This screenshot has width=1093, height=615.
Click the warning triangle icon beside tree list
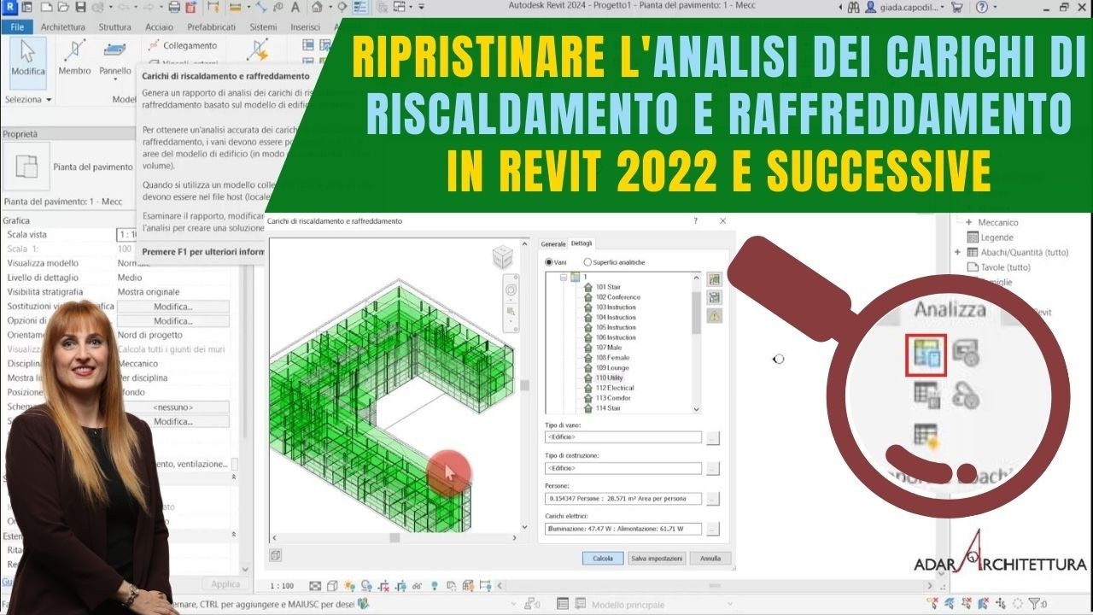[715, 315]
